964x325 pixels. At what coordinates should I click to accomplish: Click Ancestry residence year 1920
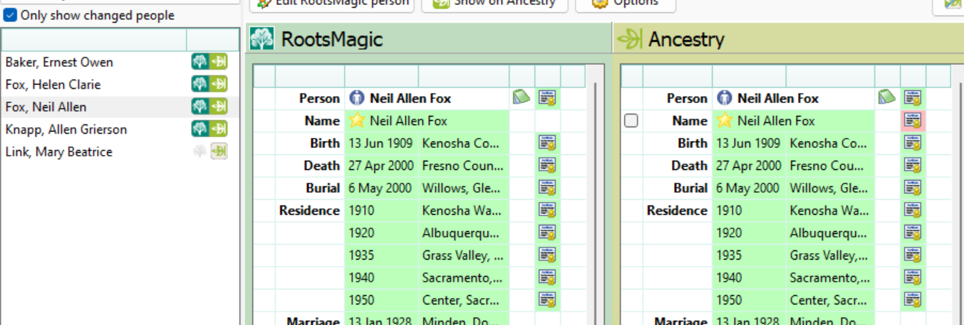729,233
